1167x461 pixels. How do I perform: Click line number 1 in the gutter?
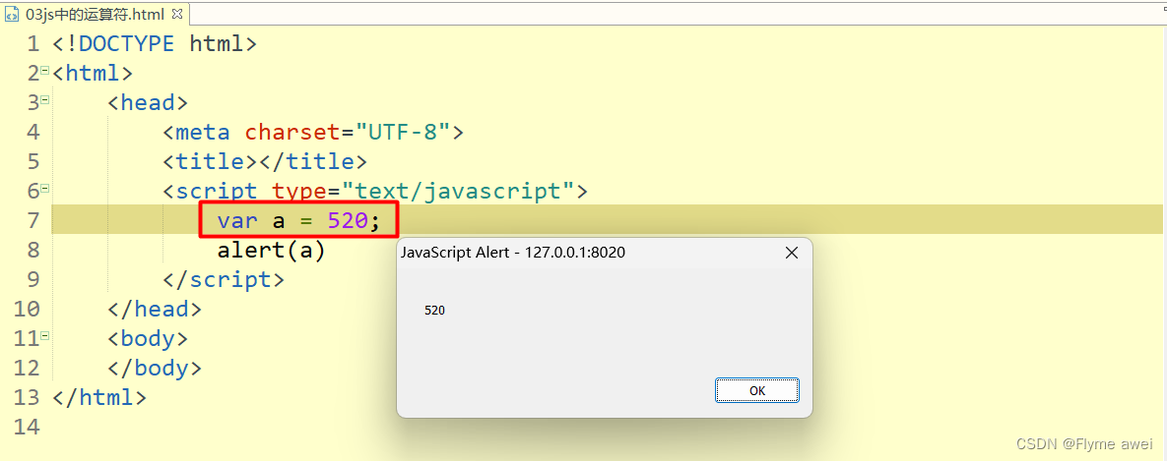pyautogui.click(x=32, y=44)
